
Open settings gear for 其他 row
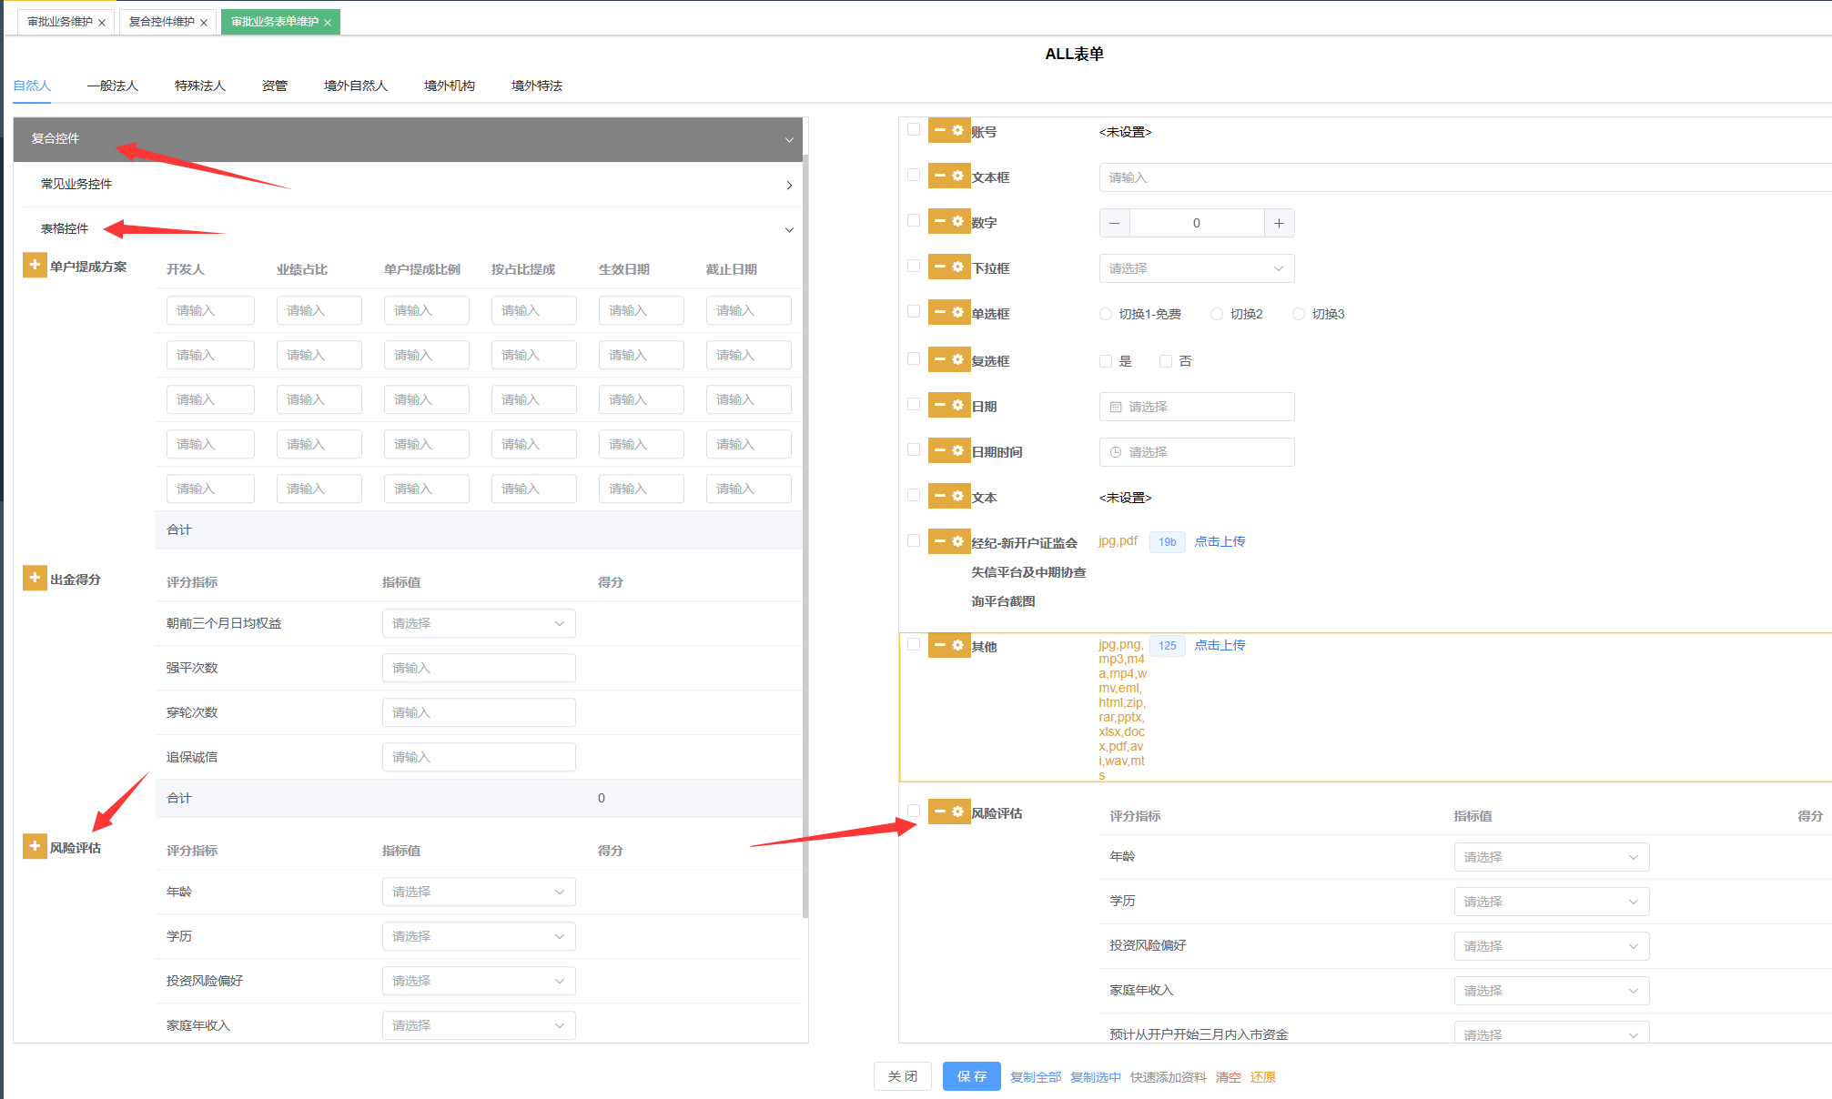tap(957, 646)
